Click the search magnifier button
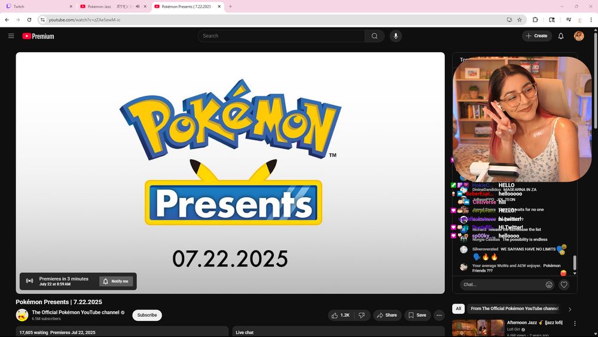 [374, 36]
